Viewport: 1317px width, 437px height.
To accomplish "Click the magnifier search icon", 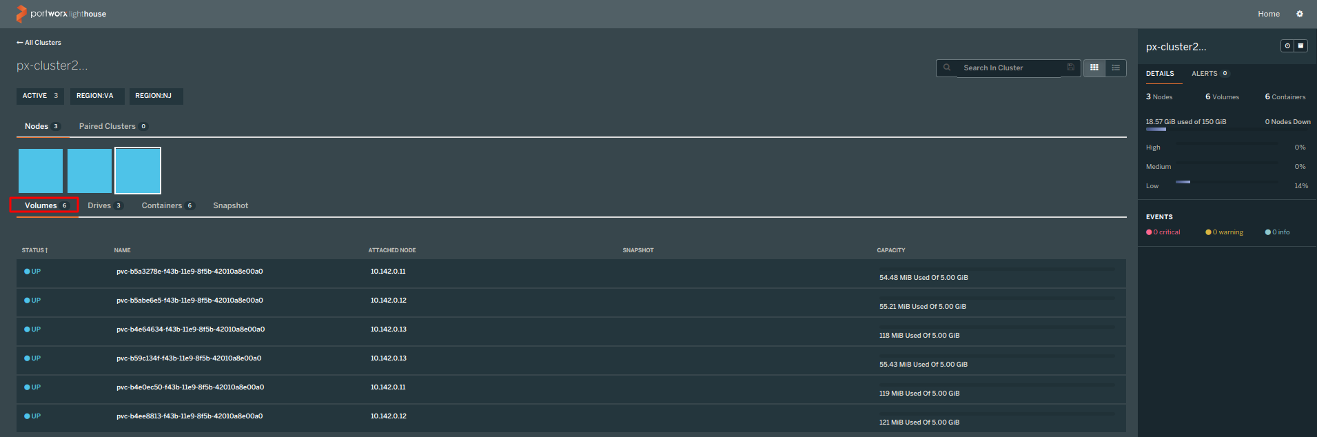I will (947, 68).
